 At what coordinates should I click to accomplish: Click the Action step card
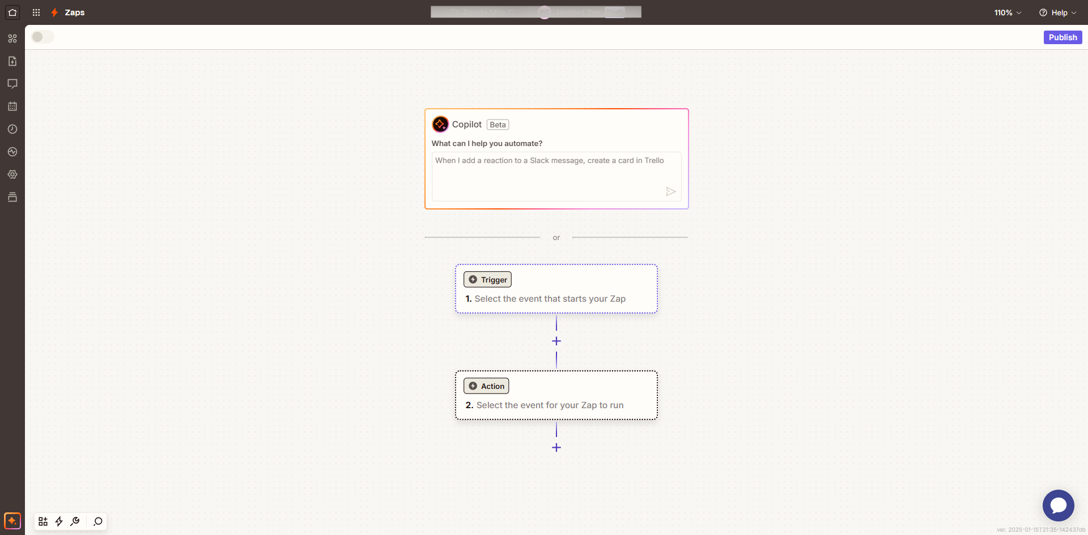pyautogui.click(x=556, y=395)
